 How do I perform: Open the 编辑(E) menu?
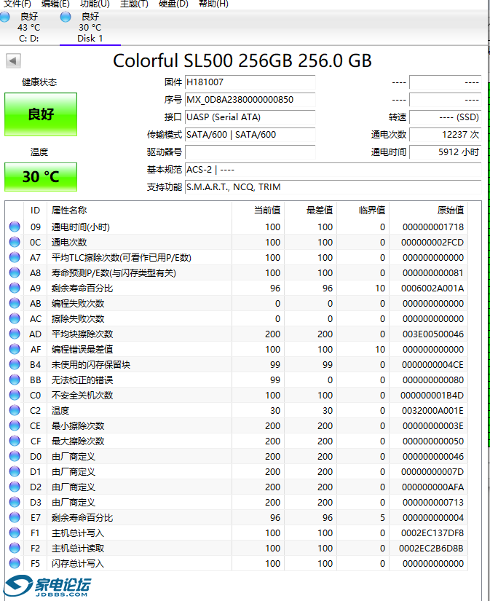click(55, 4)
